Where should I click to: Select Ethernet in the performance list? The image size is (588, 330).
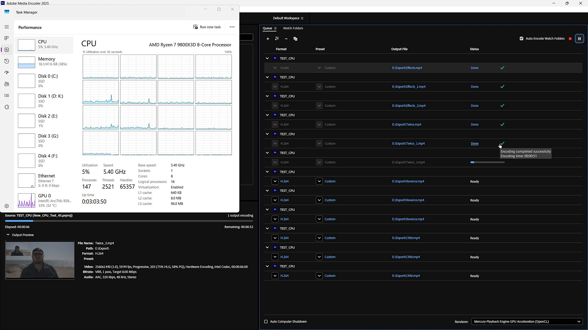[x=44, y=180]
